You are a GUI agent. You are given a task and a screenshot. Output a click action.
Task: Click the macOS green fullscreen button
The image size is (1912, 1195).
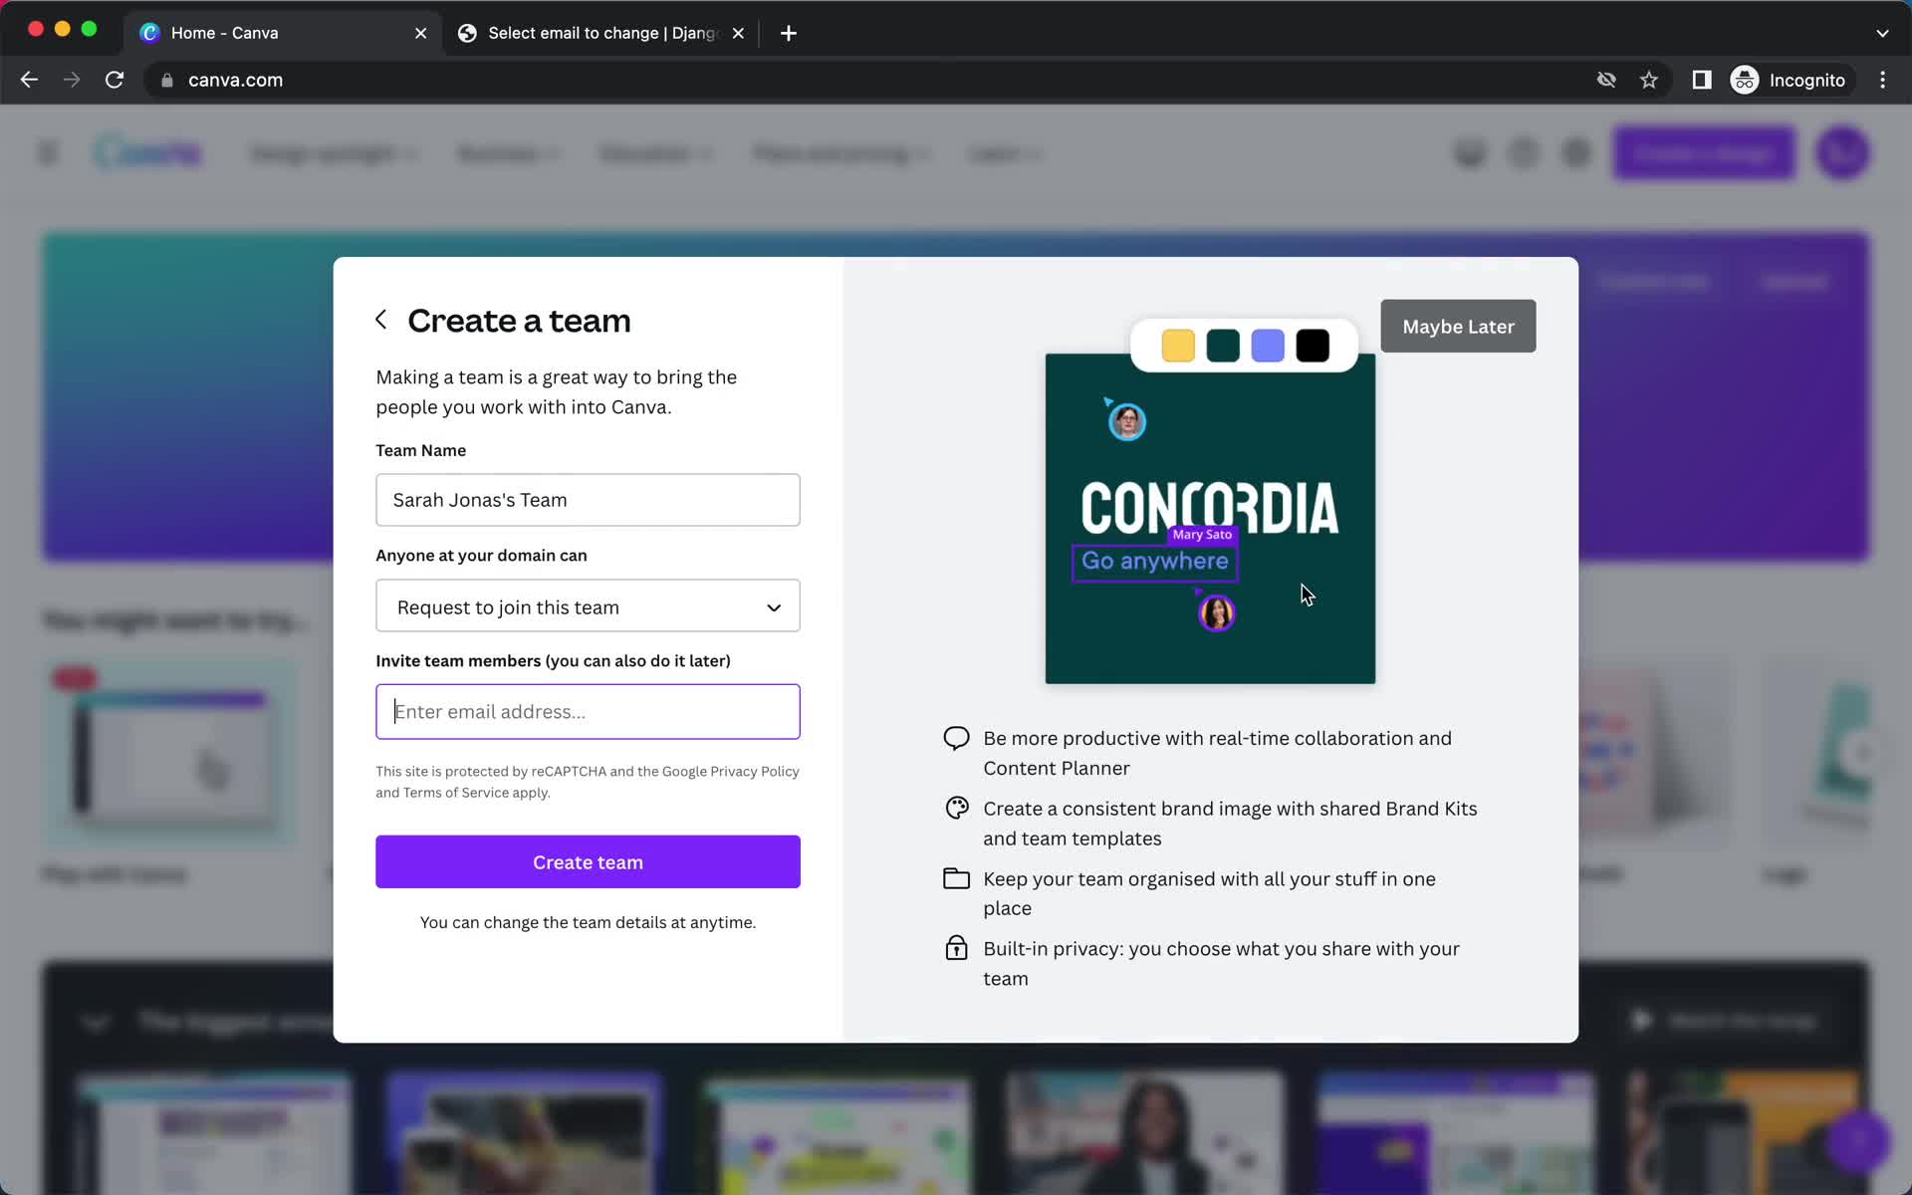tap(89, 29)
